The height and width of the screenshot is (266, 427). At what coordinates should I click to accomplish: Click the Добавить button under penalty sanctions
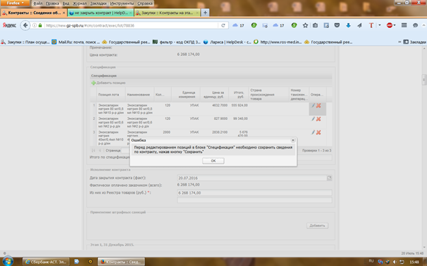tap(318, 226)
